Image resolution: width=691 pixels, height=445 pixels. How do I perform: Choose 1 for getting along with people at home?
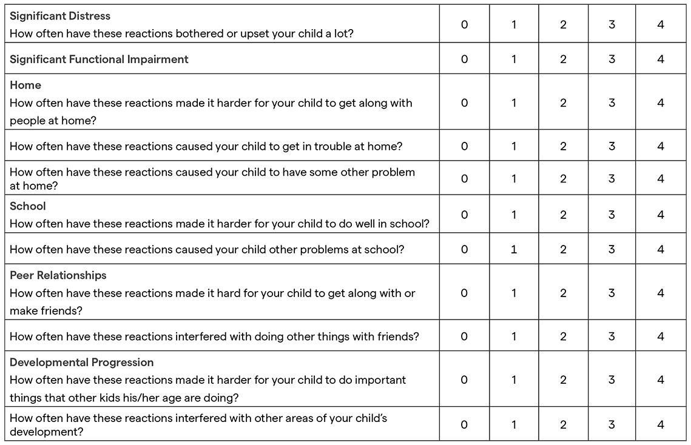pos(514,103)
